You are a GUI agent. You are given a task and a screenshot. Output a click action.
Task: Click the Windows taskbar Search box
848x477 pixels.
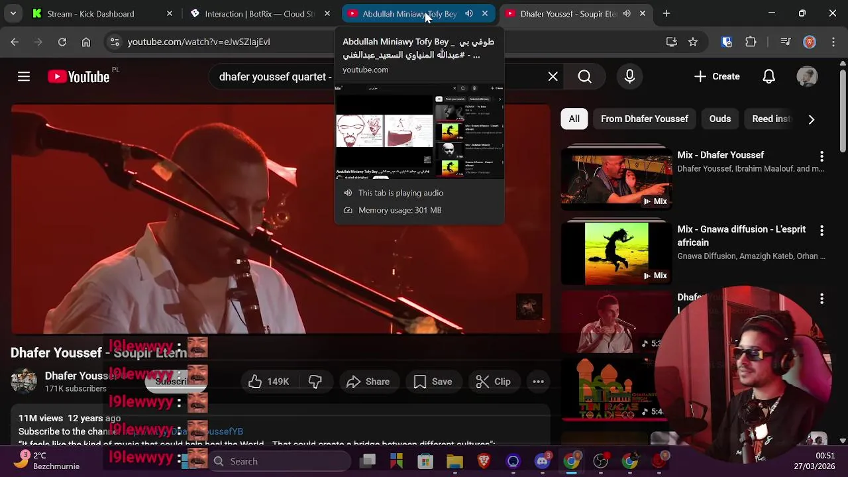coord(280,461)
